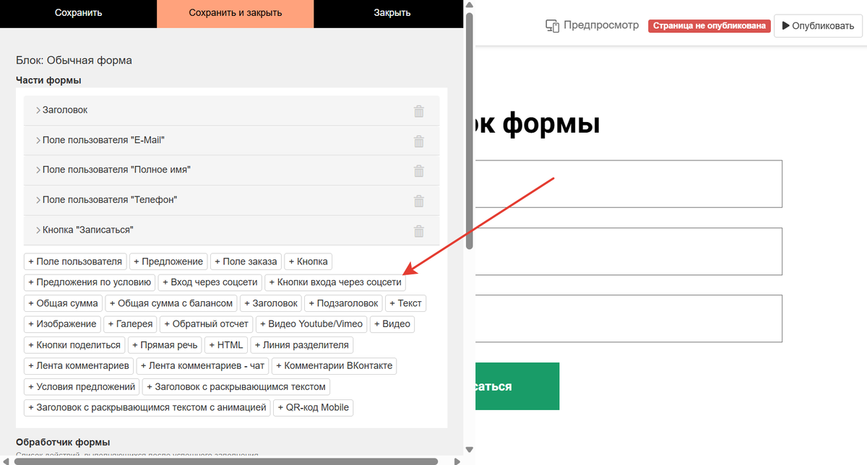Add a Заголовок element
Viewport: 867px width, 465px height.
pos(271,303)
